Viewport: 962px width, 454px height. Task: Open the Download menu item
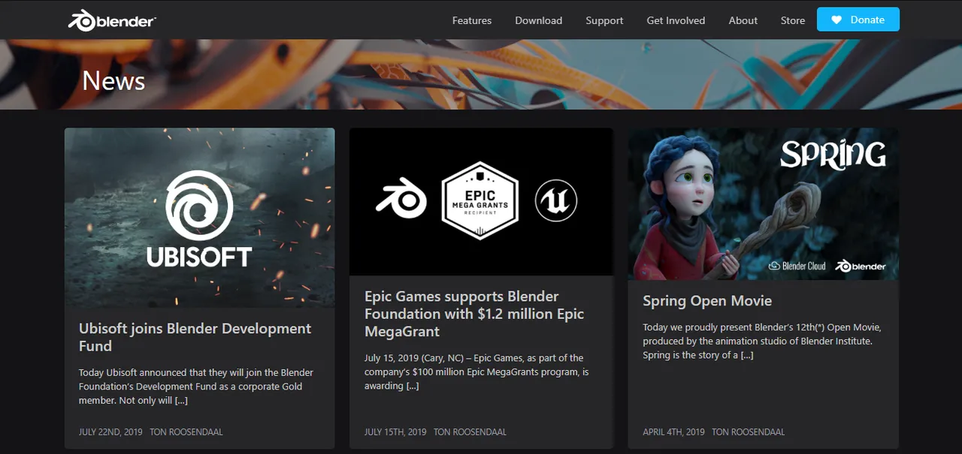(538, 20)
